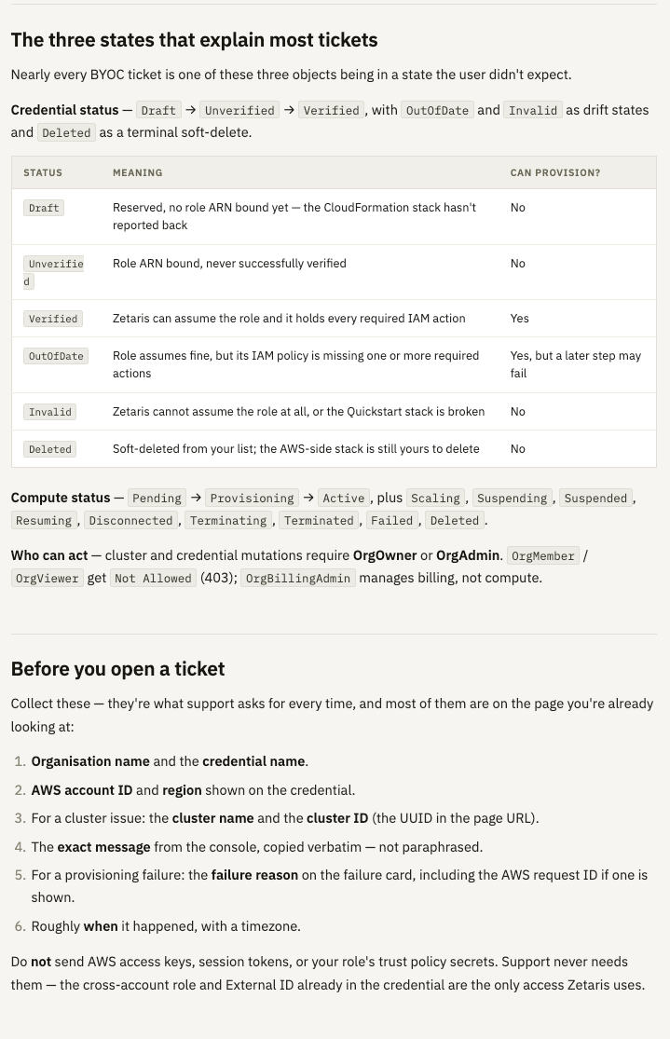Click the Suspended compute status code
670x1039 pixels.
(x=595, y=499)
